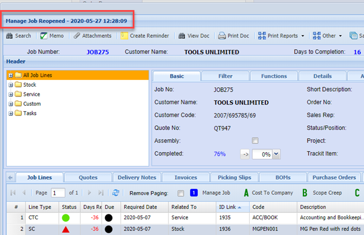Click the green Cost To Company icon
364x235 pixels.
click(245, 192)
